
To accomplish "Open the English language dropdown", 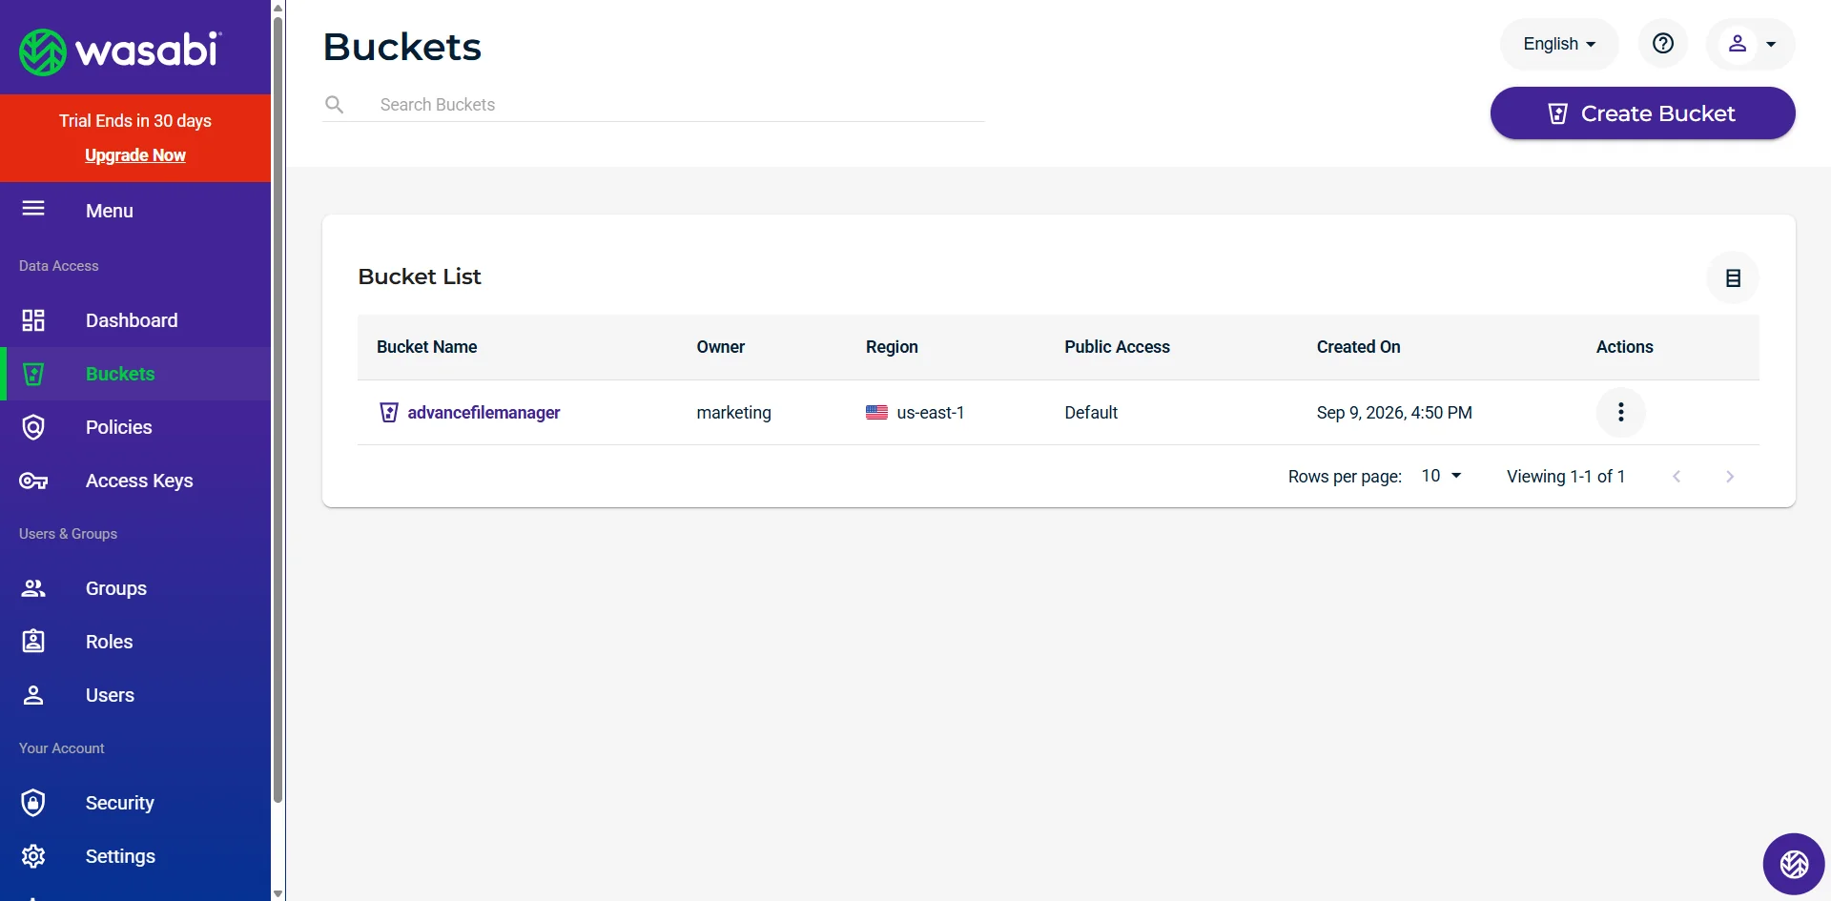I will tap(1559, 44).
